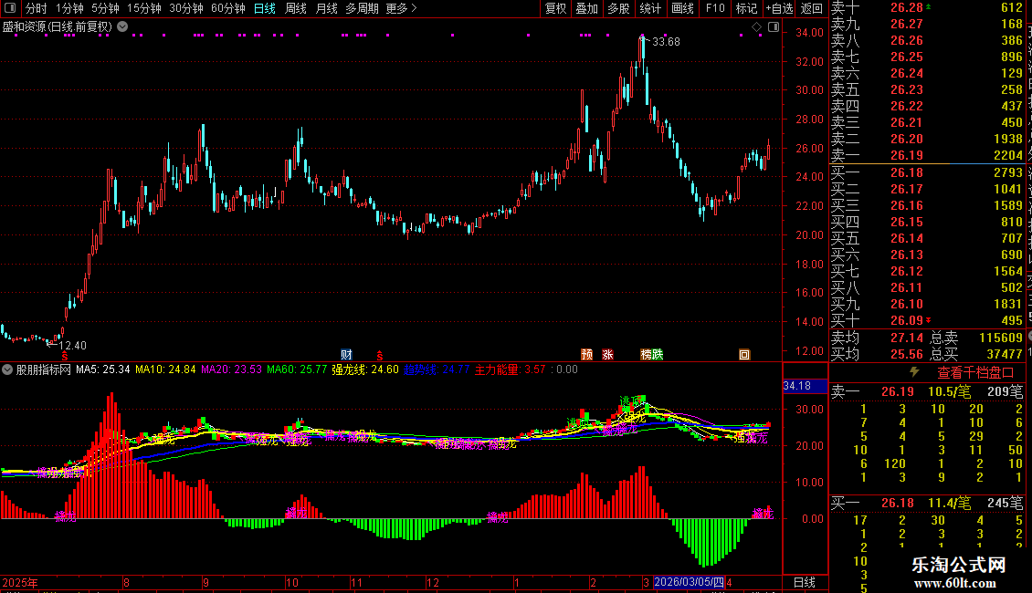Open 查看千档盘口 link

click(x=975, y=373)
